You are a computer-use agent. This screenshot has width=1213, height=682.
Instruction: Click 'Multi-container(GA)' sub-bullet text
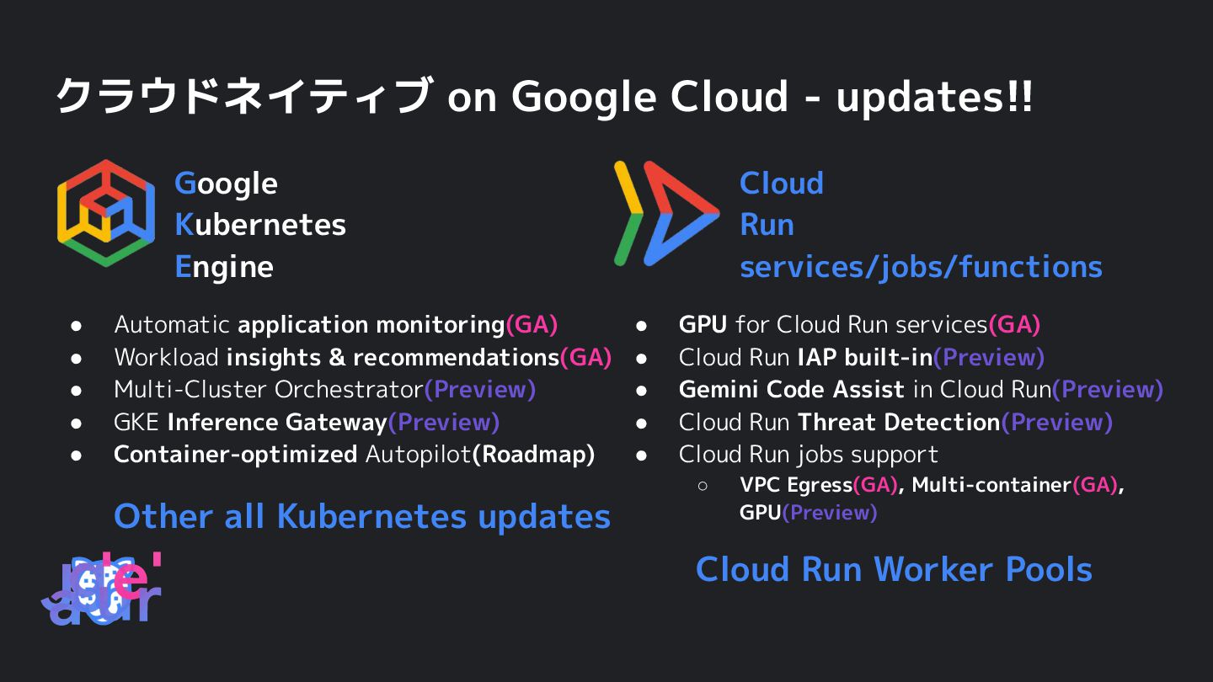click(x=1016, y=485)
